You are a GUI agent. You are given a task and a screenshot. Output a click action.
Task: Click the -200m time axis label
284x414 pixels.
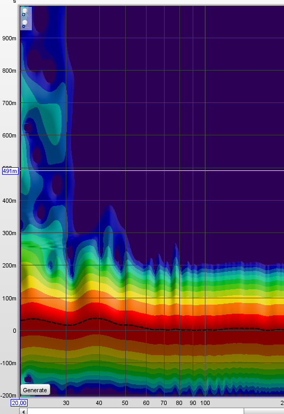click(8, 395)
